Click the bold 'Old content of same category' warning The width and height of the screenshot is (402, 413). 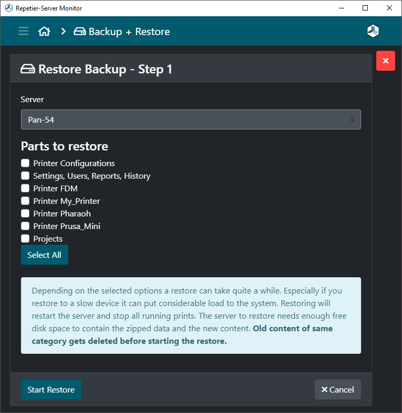182,335
